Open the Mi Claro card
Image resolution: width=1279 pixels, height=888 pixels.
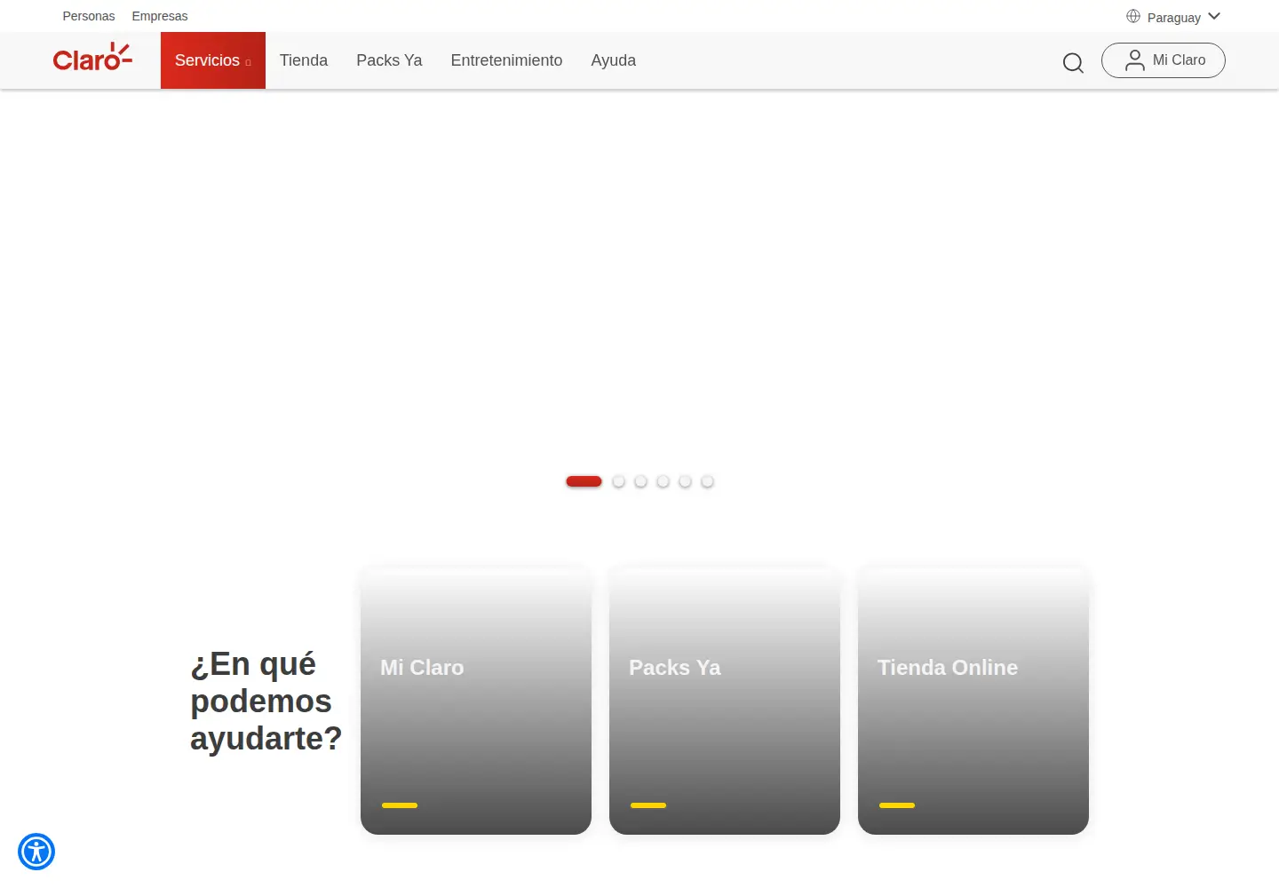[x=476, y=700]
